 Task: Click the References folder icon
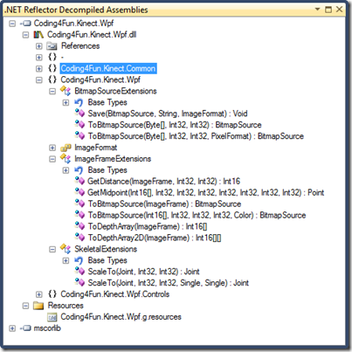click(52, 45)
